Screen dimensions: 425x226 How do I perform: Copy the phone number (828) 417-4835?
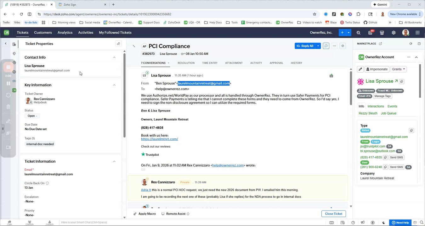coord(385,158)
